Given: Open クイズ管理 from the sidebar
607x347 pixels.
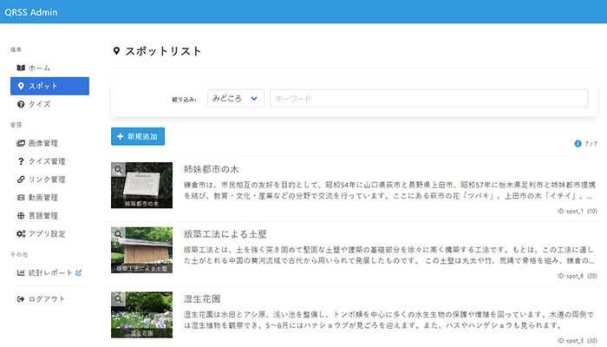Looking at the screenshot, I should (47, 161).
